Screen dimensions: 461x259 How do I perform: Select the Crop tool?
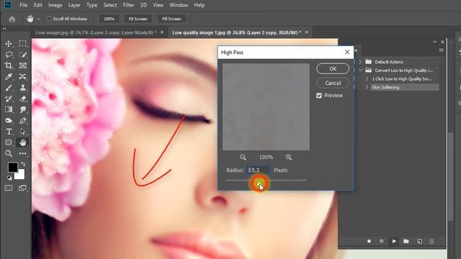click(x=9, y=65)
